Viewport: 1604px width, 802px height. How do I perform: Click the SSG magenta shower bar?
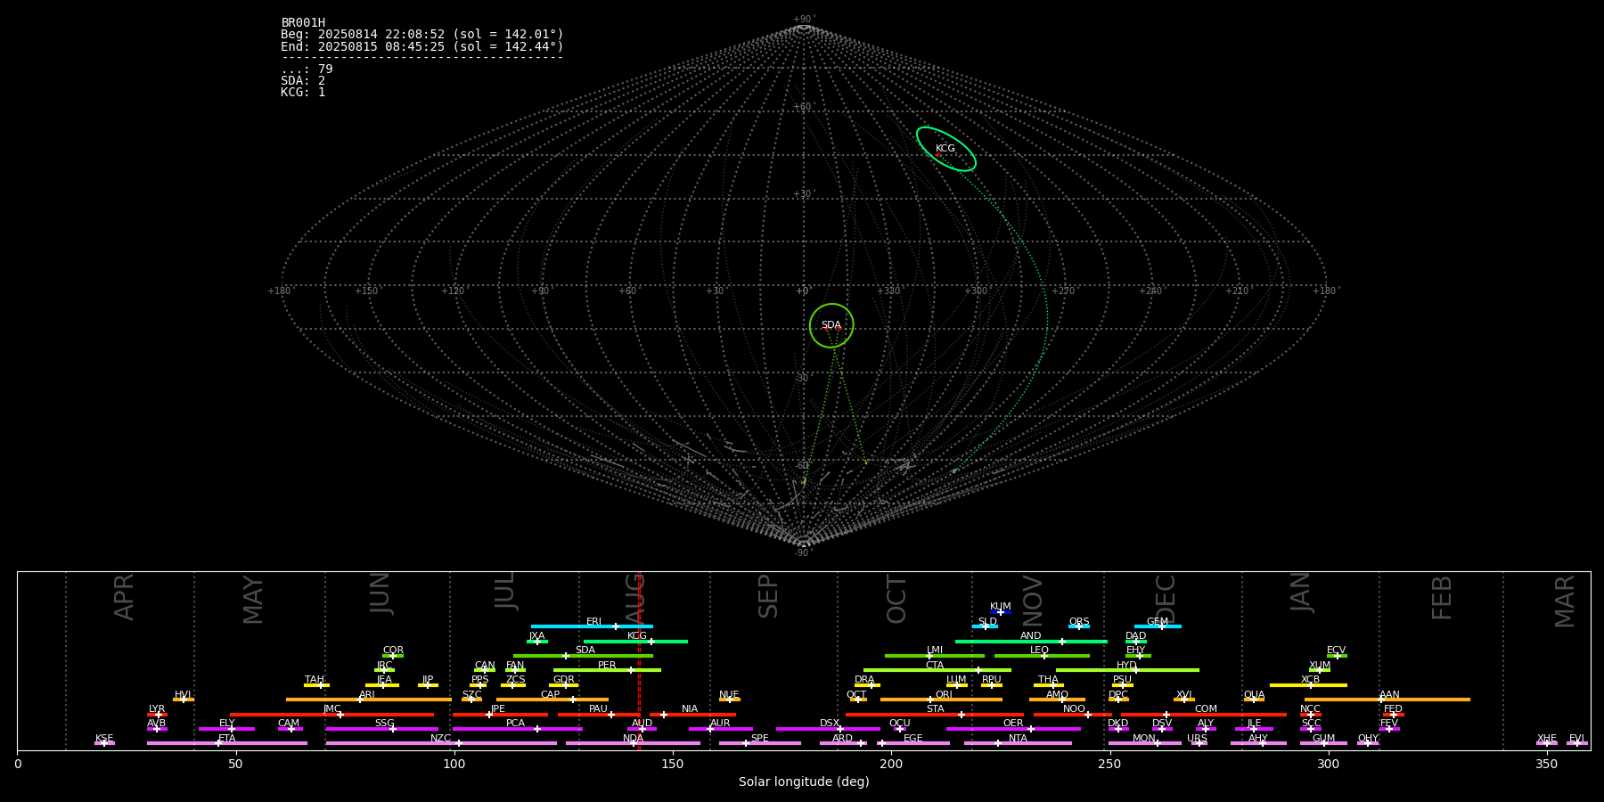(382, 729)
